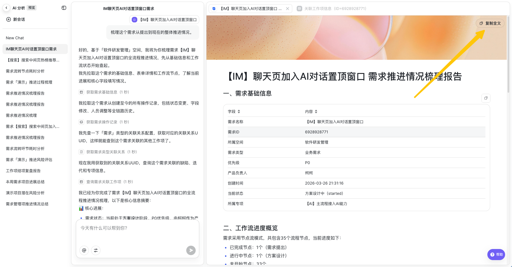Open the 需求流转节点耗时分析 conversation
The height and width of the screenshot is (267, 512).
coord(35,71)
